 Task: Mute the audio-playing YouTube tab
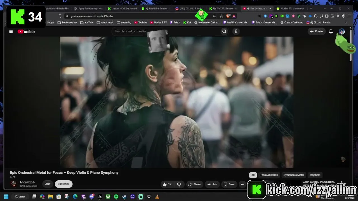pyautogui.click(x=248, y=9)
